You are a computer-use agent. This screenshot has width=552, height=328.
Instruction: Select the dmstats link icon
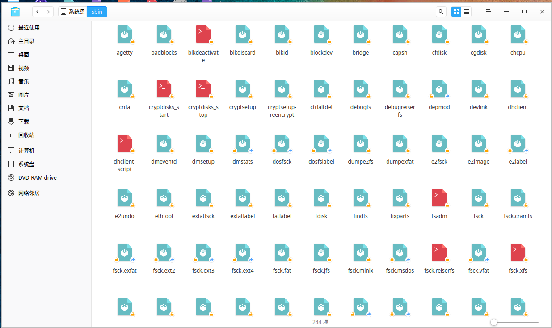click(243, 143)
